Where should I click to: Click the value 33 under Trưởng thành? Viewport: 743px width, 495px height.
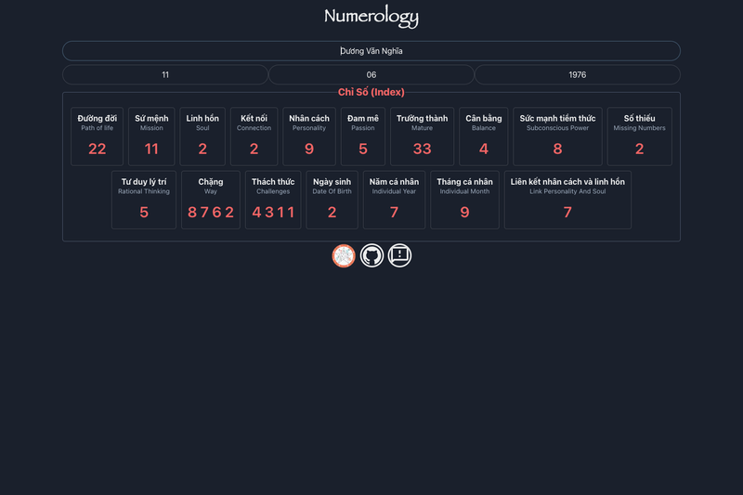423,149
